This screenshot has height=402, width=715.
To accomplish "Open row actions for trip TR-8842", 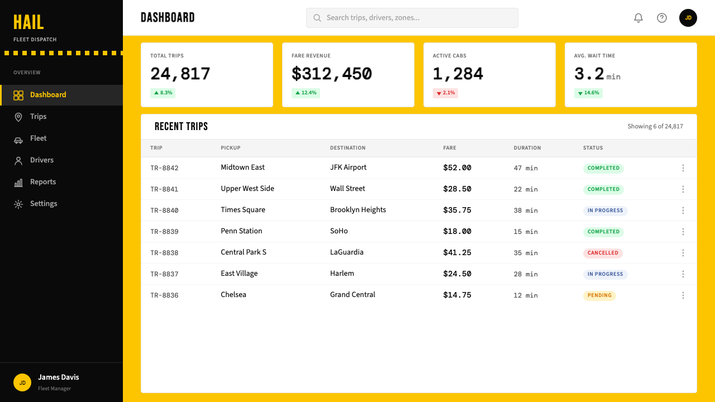I will [x=683, y=168].
